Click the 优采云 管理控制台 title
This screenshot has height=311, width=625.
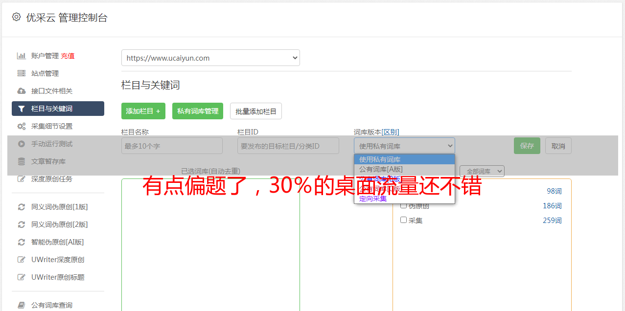tap(67, 18)
